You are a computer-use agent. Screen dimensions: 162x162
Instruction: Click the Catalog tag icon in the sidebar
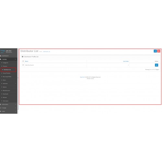tap(1, 59)
